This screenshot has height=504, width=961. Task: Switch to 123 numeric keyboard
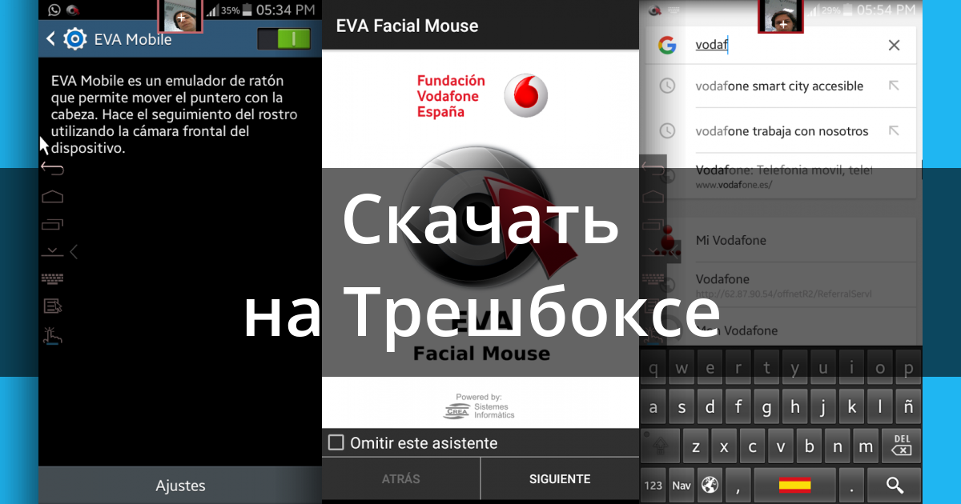653,485
